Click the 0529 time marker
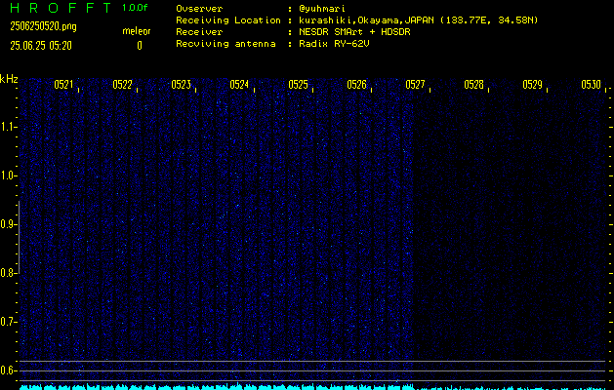Viewport: 614px width, 390px height. point(533,85)
